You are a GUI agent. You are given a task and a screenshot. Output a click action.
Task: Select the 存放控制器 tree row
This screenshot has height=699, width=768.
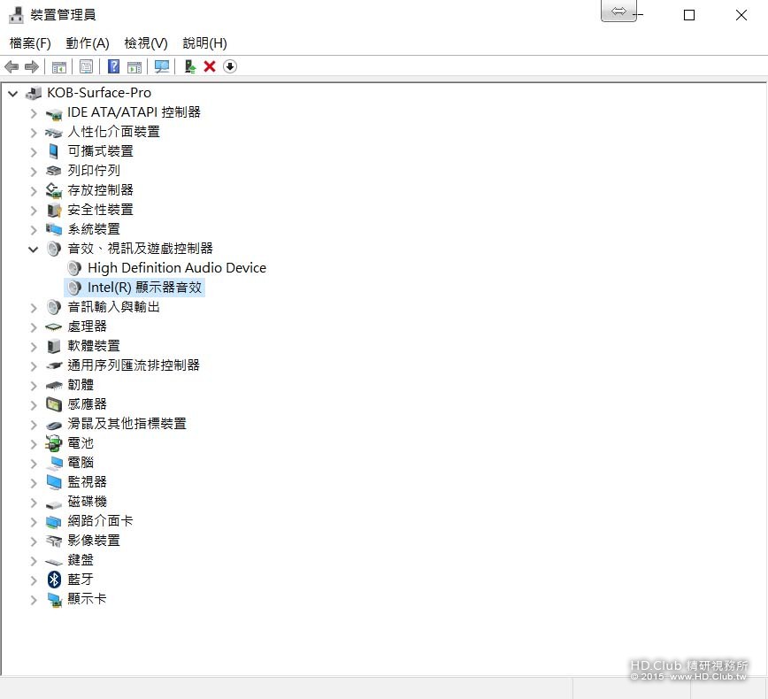(x=100, y=190)
